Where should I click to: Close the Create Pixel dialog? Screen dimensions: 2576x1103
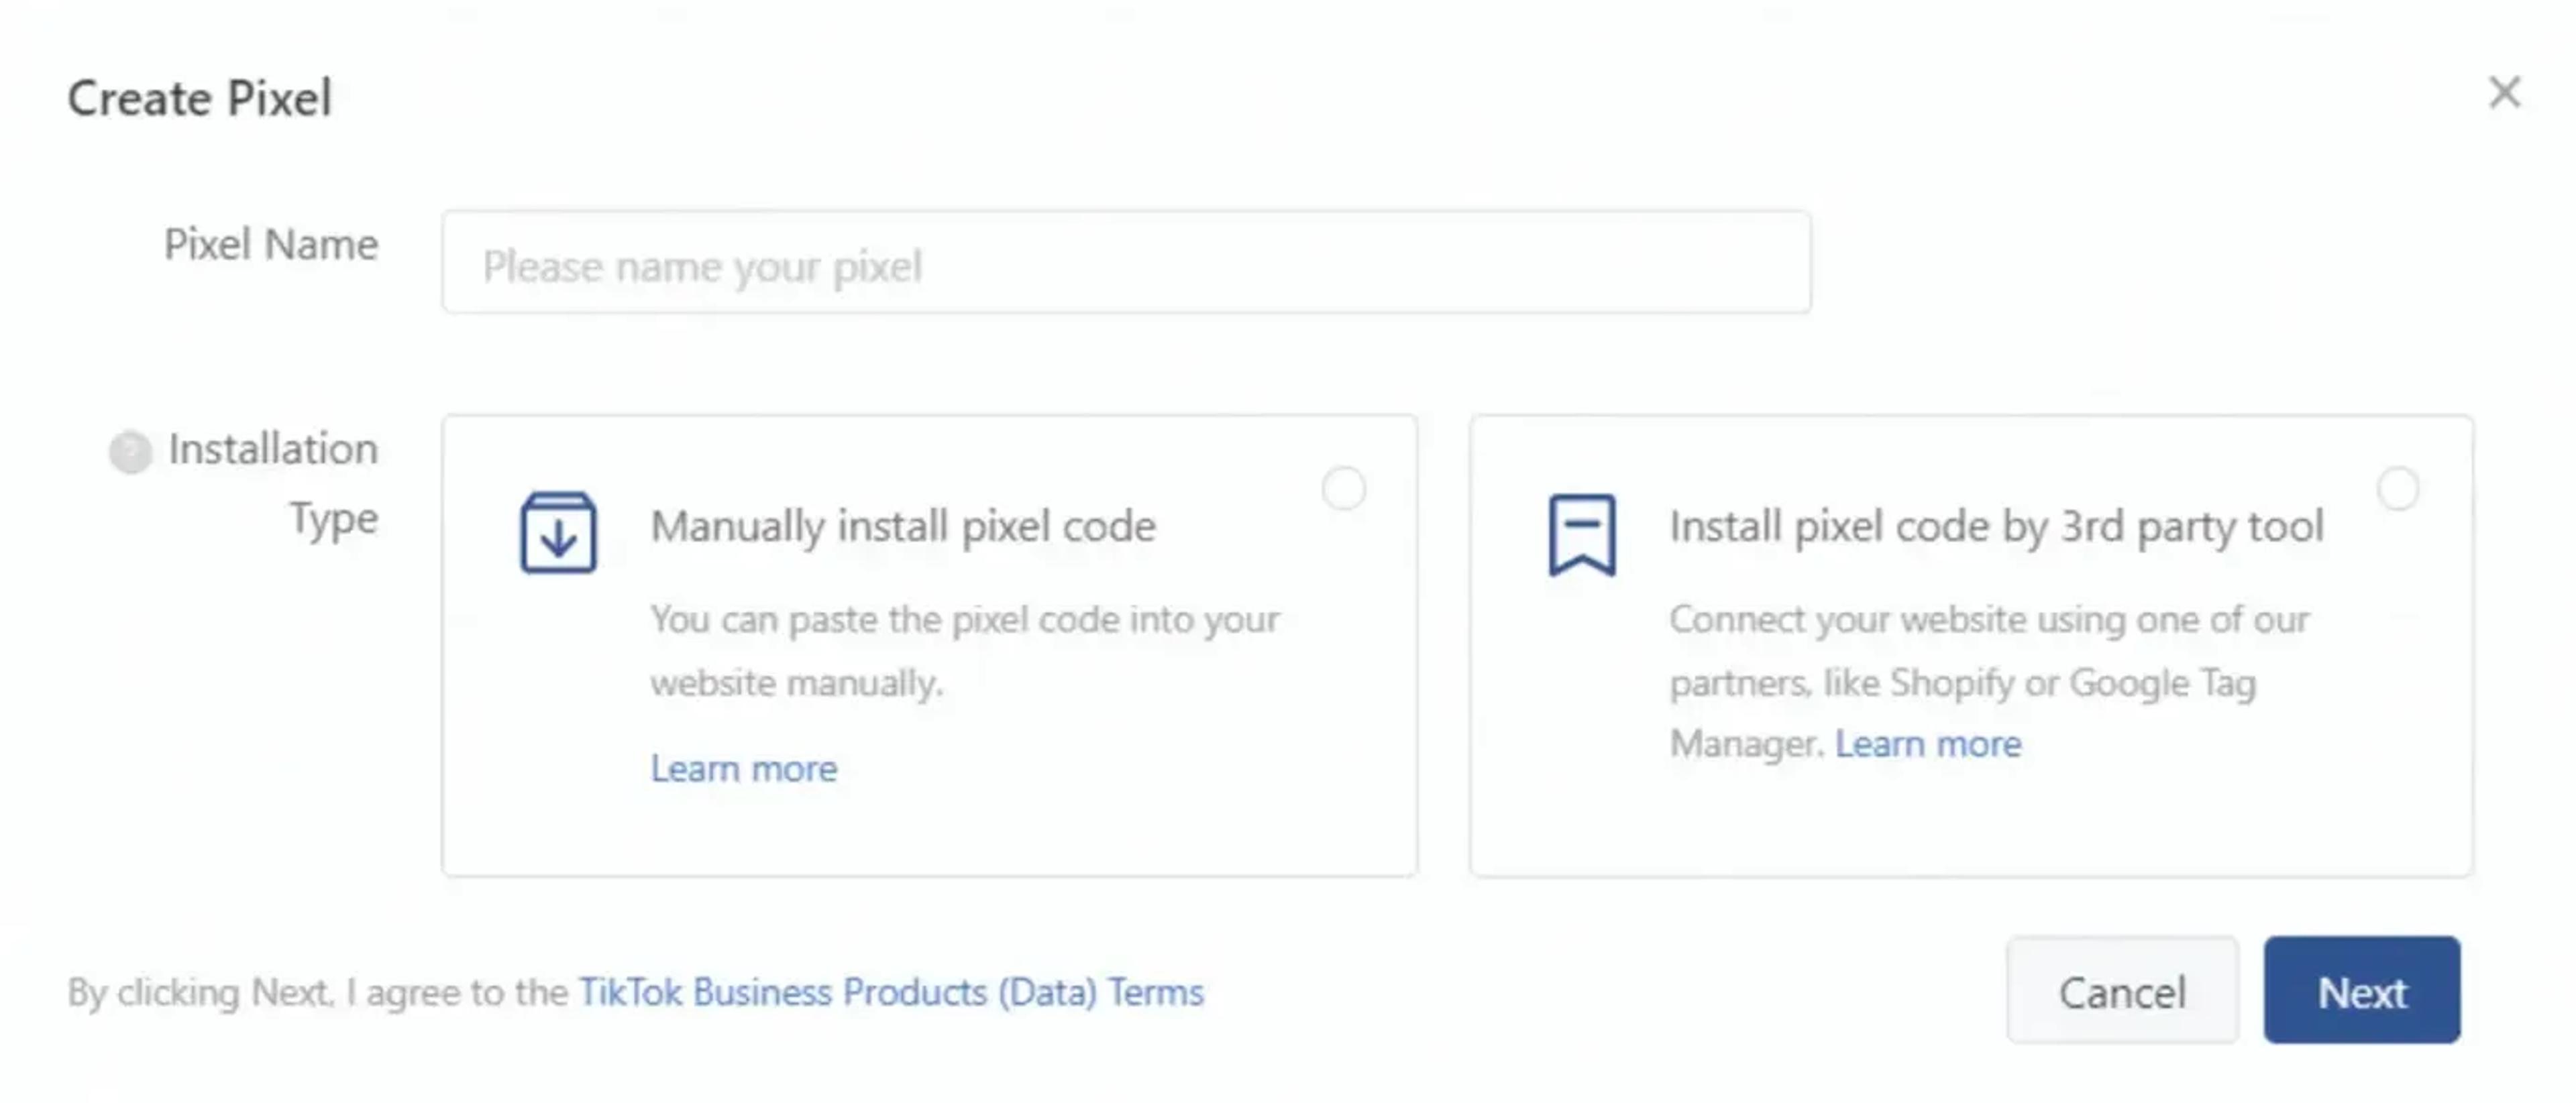coord(2503,93)
